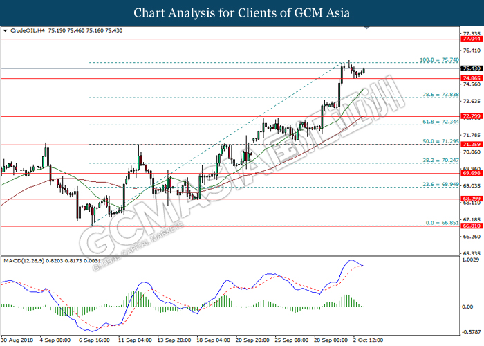Image resolution: width=484 pixels, height=346 pixels.
Task: Click the 20 Sep 20:00 time label
Action: pos(252,340)
